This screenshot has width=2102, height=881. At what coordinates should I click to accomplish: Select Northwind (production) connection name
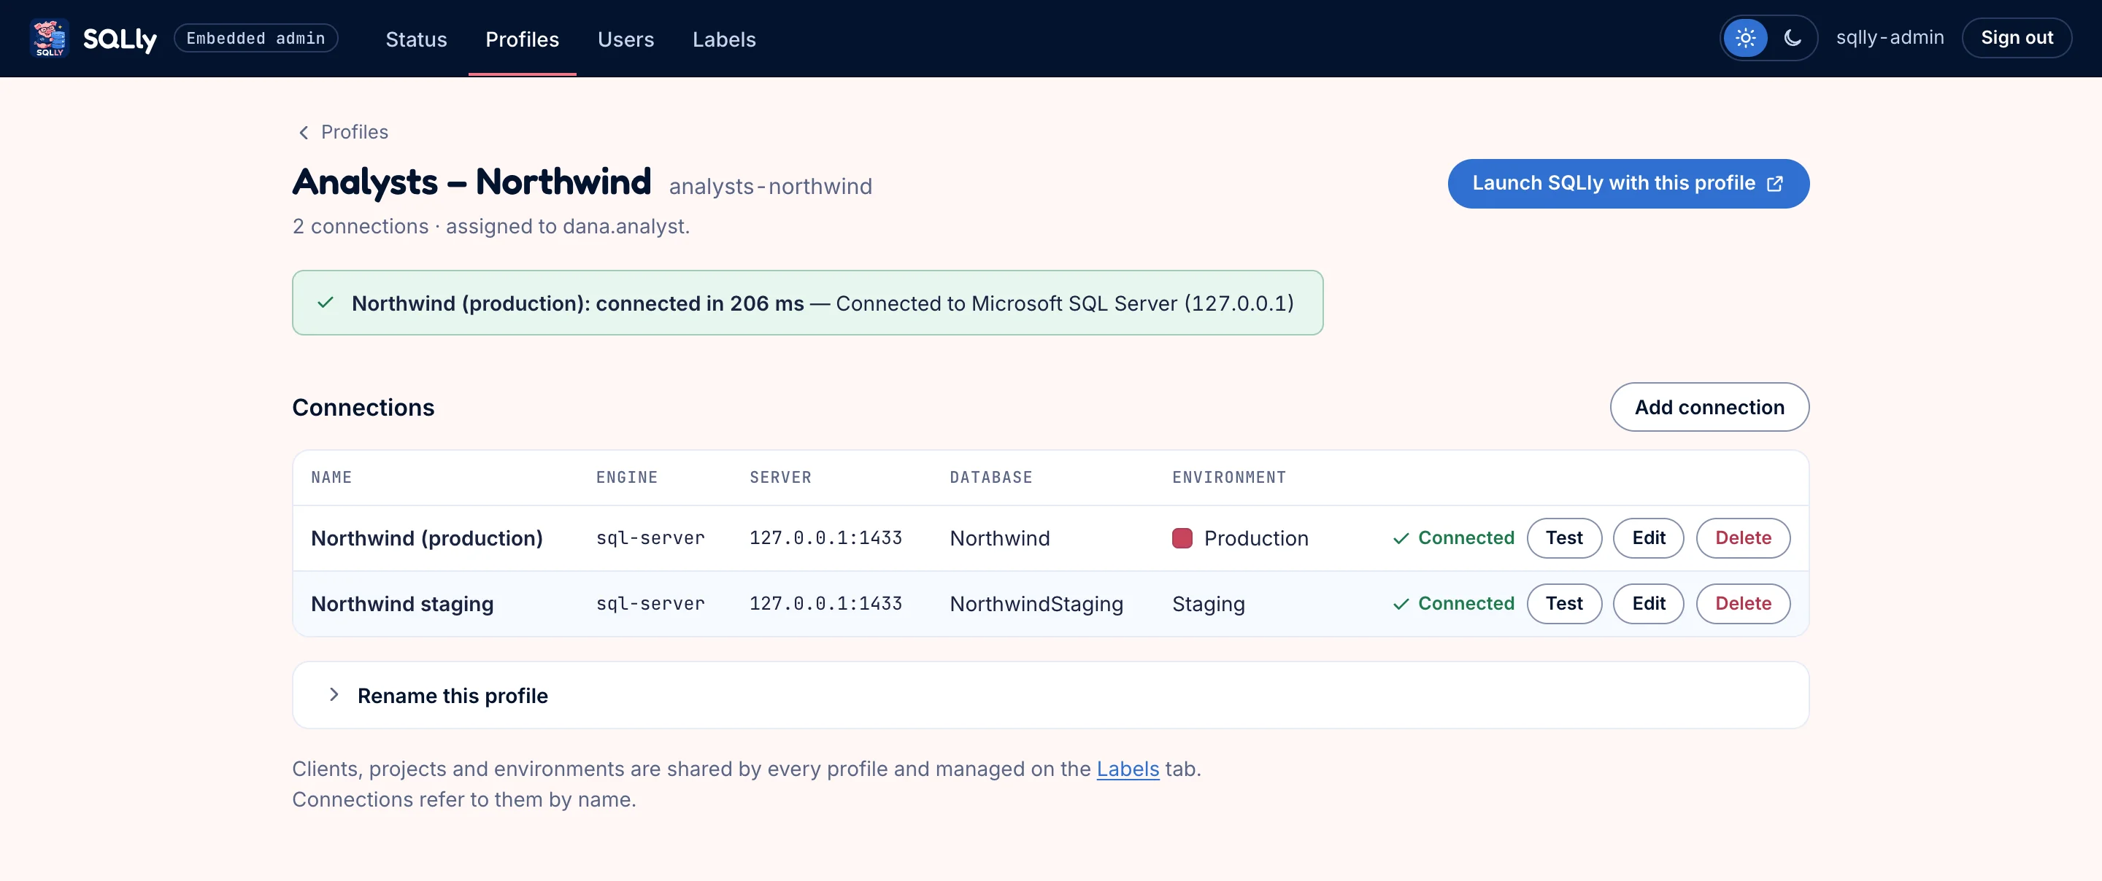pos(427,538)
